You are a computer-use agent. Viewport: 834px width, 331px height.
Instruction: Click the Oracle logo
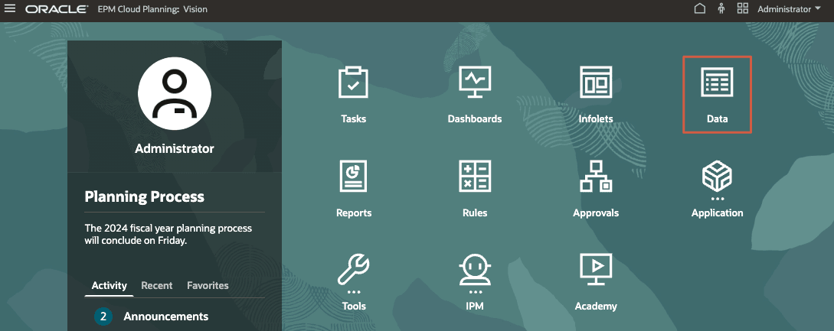point(57,9)
